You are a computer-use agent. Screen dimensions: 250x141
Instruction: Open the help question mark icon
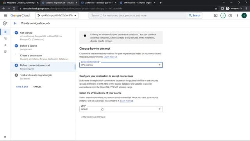pos(230,16)
